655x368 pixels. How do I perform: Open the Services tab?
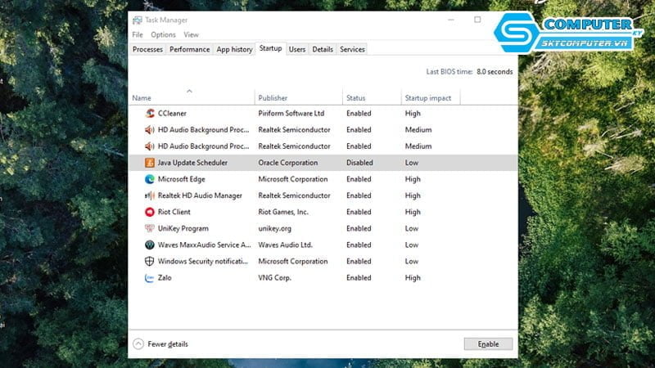point(352,50)
